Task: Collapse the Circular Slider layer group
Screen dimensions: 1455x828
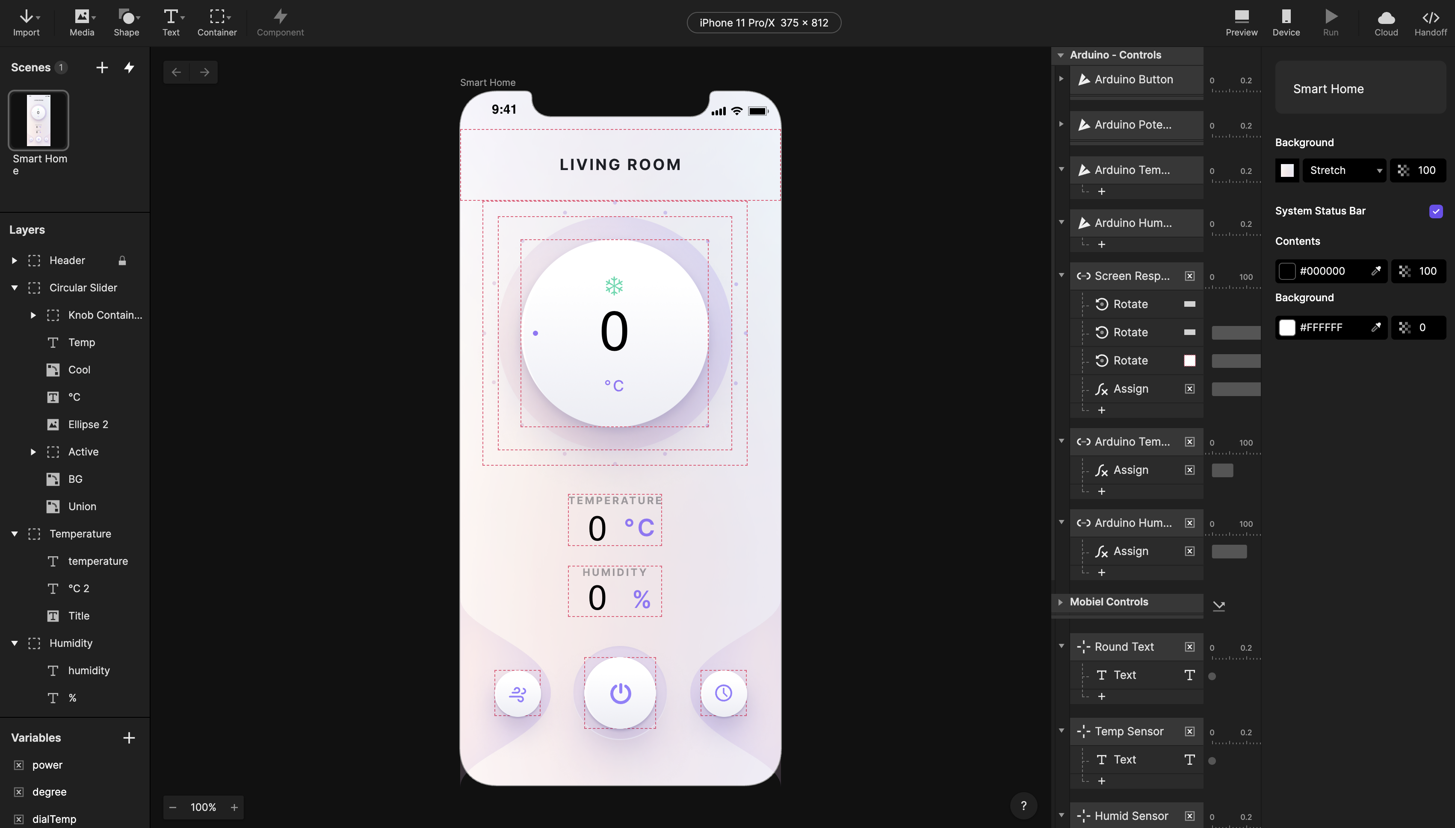Action: (x=15, y=288)
